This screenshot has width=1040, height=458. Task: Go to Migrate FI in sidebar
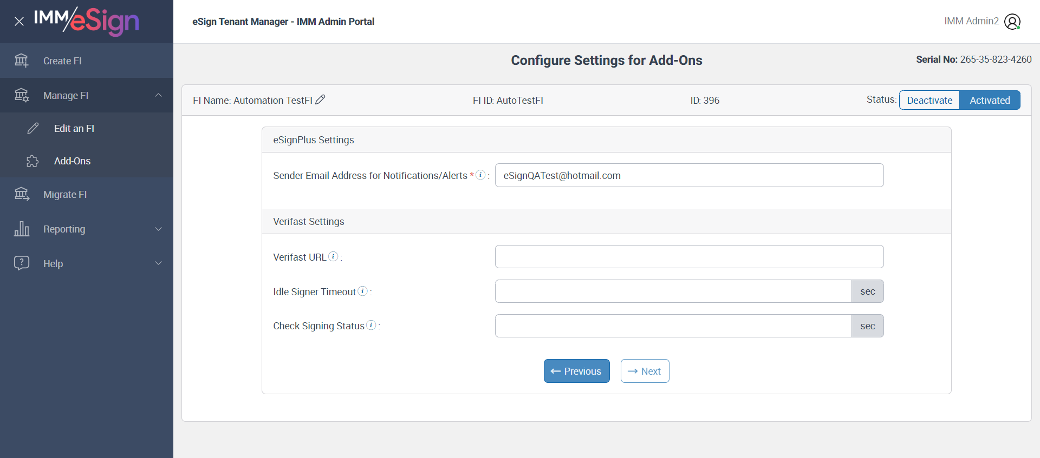65,195
